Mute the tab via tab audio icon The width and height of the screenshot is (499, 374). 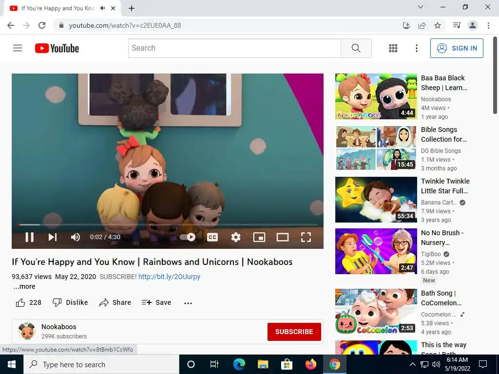point(102,8)
